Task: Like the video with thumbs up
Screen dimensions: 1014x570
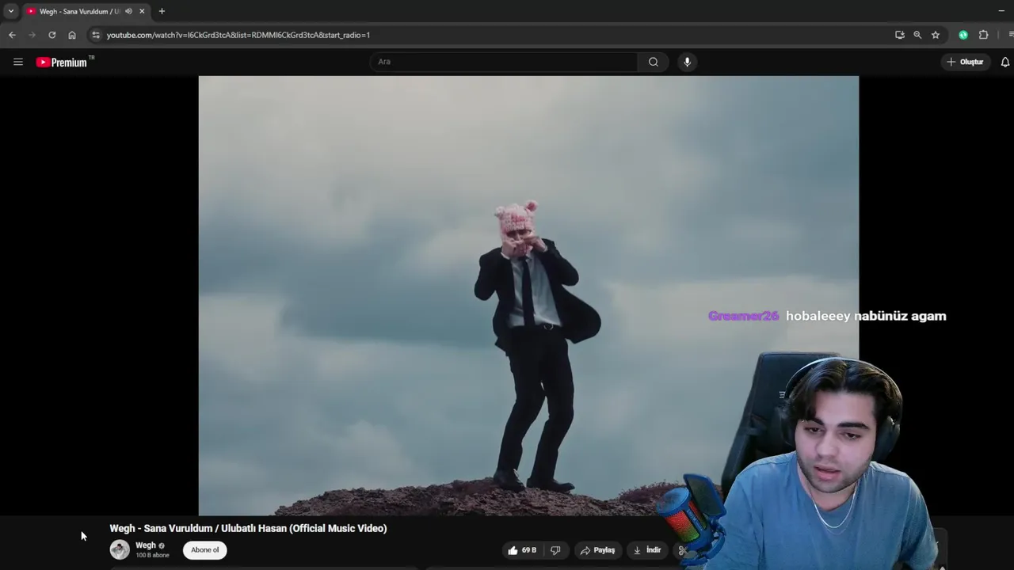Action: pos(521,550)
